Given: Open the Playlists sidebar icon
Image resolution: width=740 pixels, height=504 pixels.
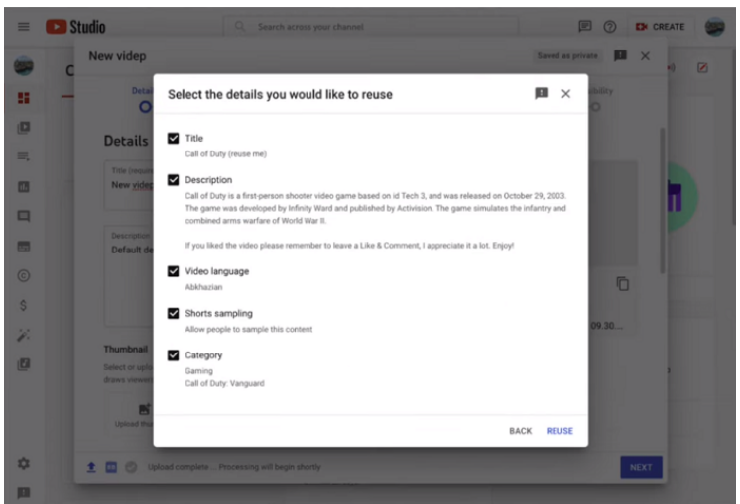Looking at the screenshot, I should (23, 156).
